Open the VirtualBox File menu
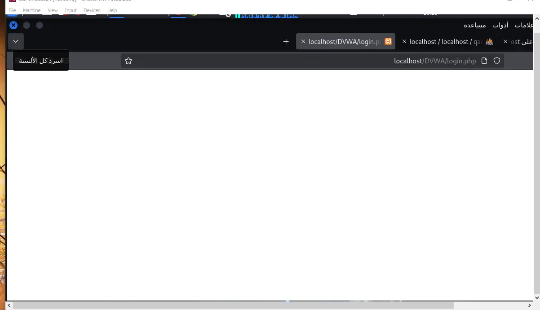 (x=12, y=10)
